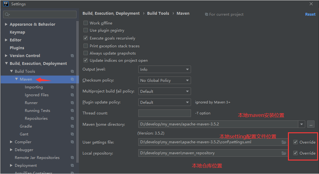319x174 pixels.
Task: Open Multiproject build fail policy dropdown
Action: point(164,91)
